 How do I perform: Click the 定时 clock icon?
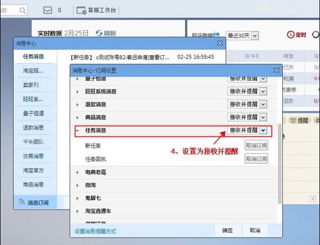(x=291, y=35)
